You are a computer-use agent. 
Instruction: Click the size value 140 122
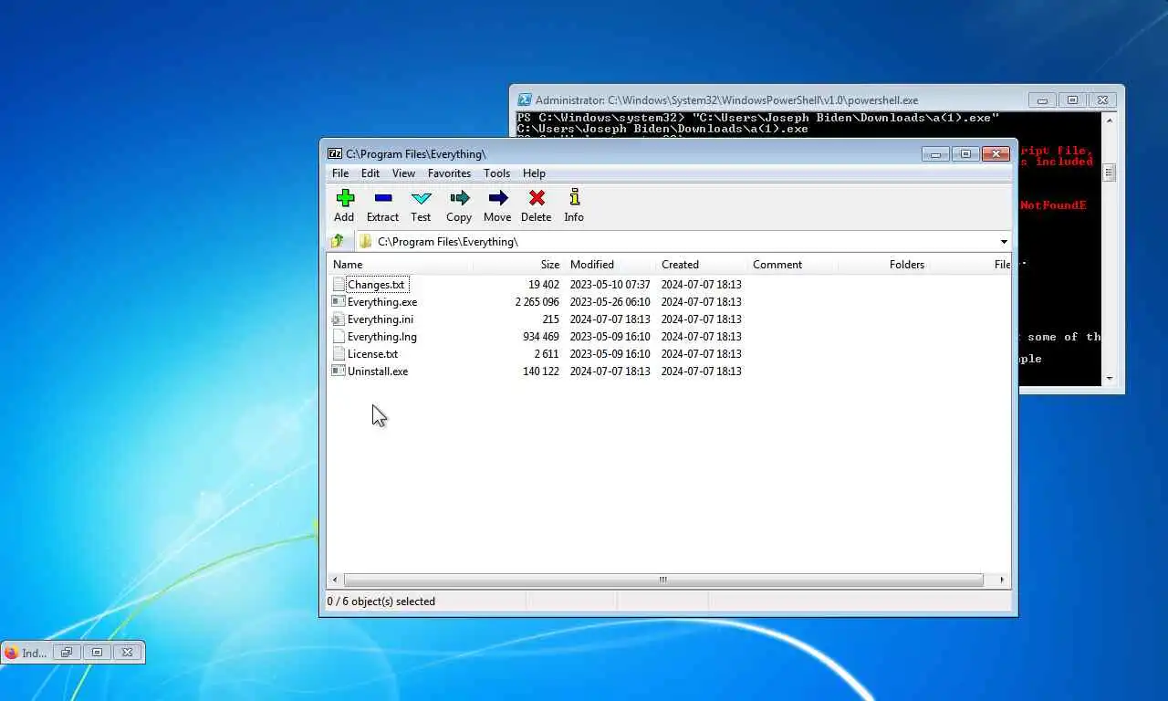click(541, 371)
